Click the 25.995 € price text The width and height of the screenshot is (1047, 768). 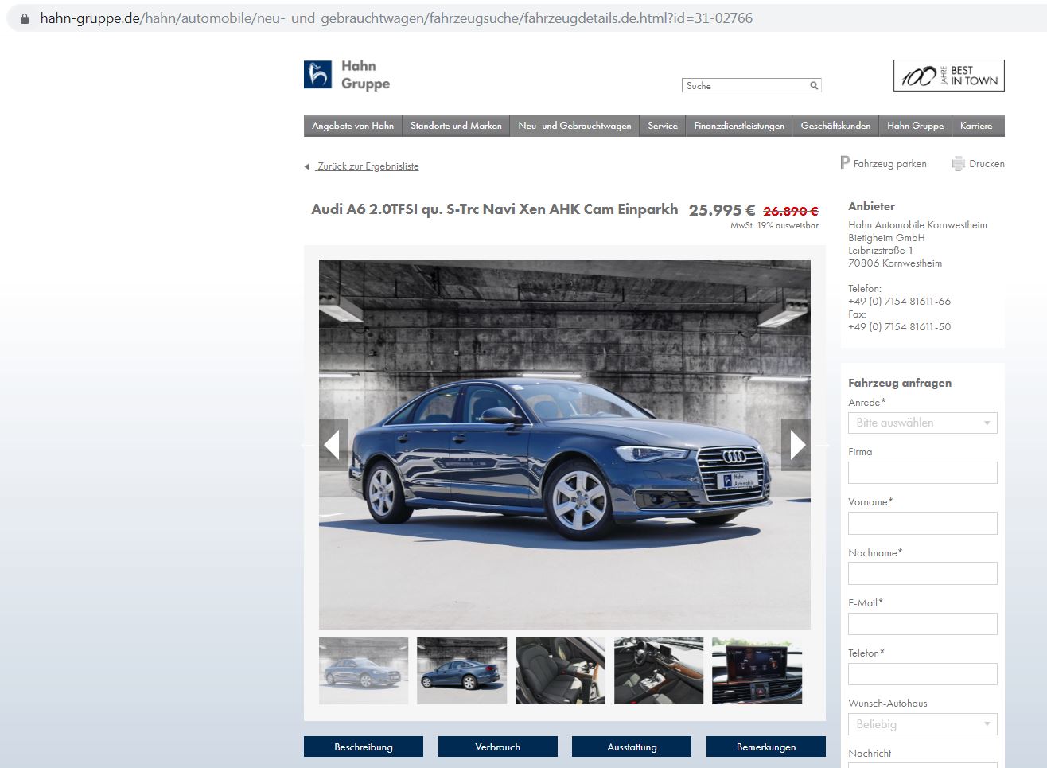pyautogui.click(x=722, y=210)
